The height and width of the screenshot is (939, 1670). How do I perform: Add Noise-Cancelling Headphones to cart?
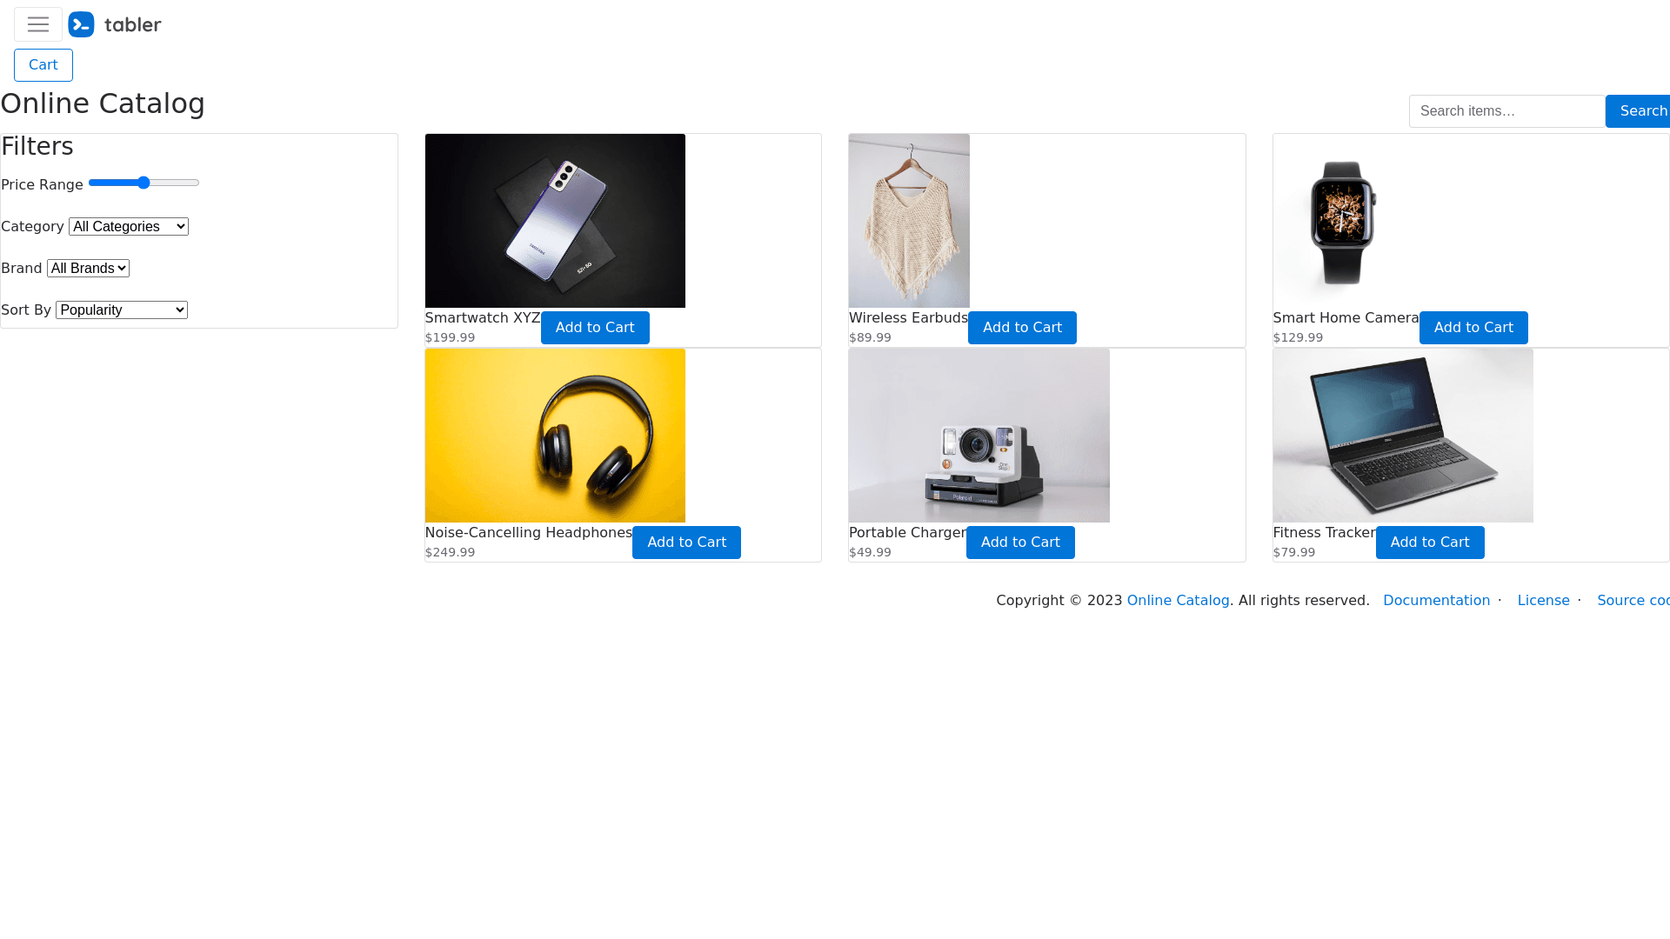pyautogui.click(x=686, y=543)
